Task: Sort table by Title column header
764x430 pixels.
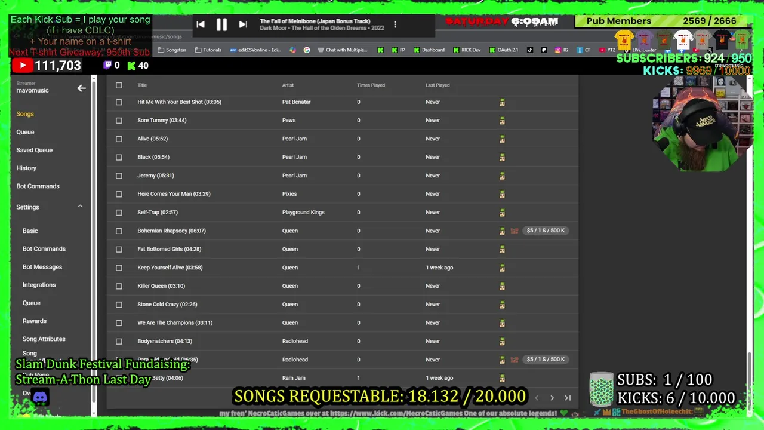Action: tap(142, 85)
